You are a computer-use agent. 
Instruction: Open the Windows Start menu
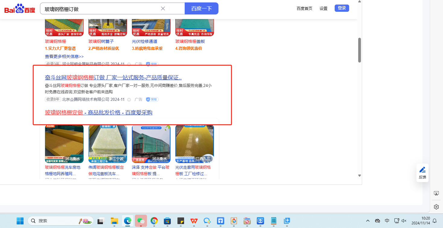click(20, 221)
